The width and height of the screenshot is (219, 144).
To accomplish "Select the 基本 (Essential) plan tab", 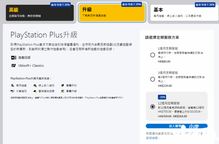I will click(184, 13).
